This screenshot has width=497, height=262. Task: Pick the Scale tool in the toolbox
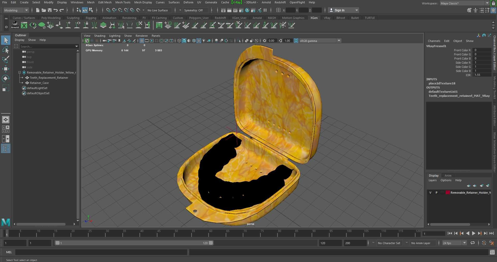pos(6,88)
